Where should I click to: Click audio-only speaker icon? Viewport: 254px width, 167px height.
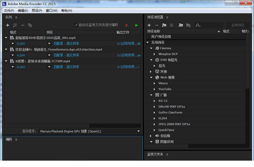click(157, 136)
